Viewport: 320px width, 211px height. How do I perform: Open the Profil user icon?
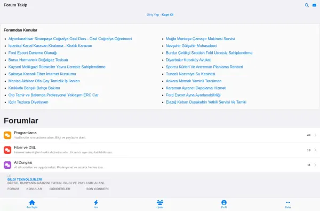click(224, 202)
